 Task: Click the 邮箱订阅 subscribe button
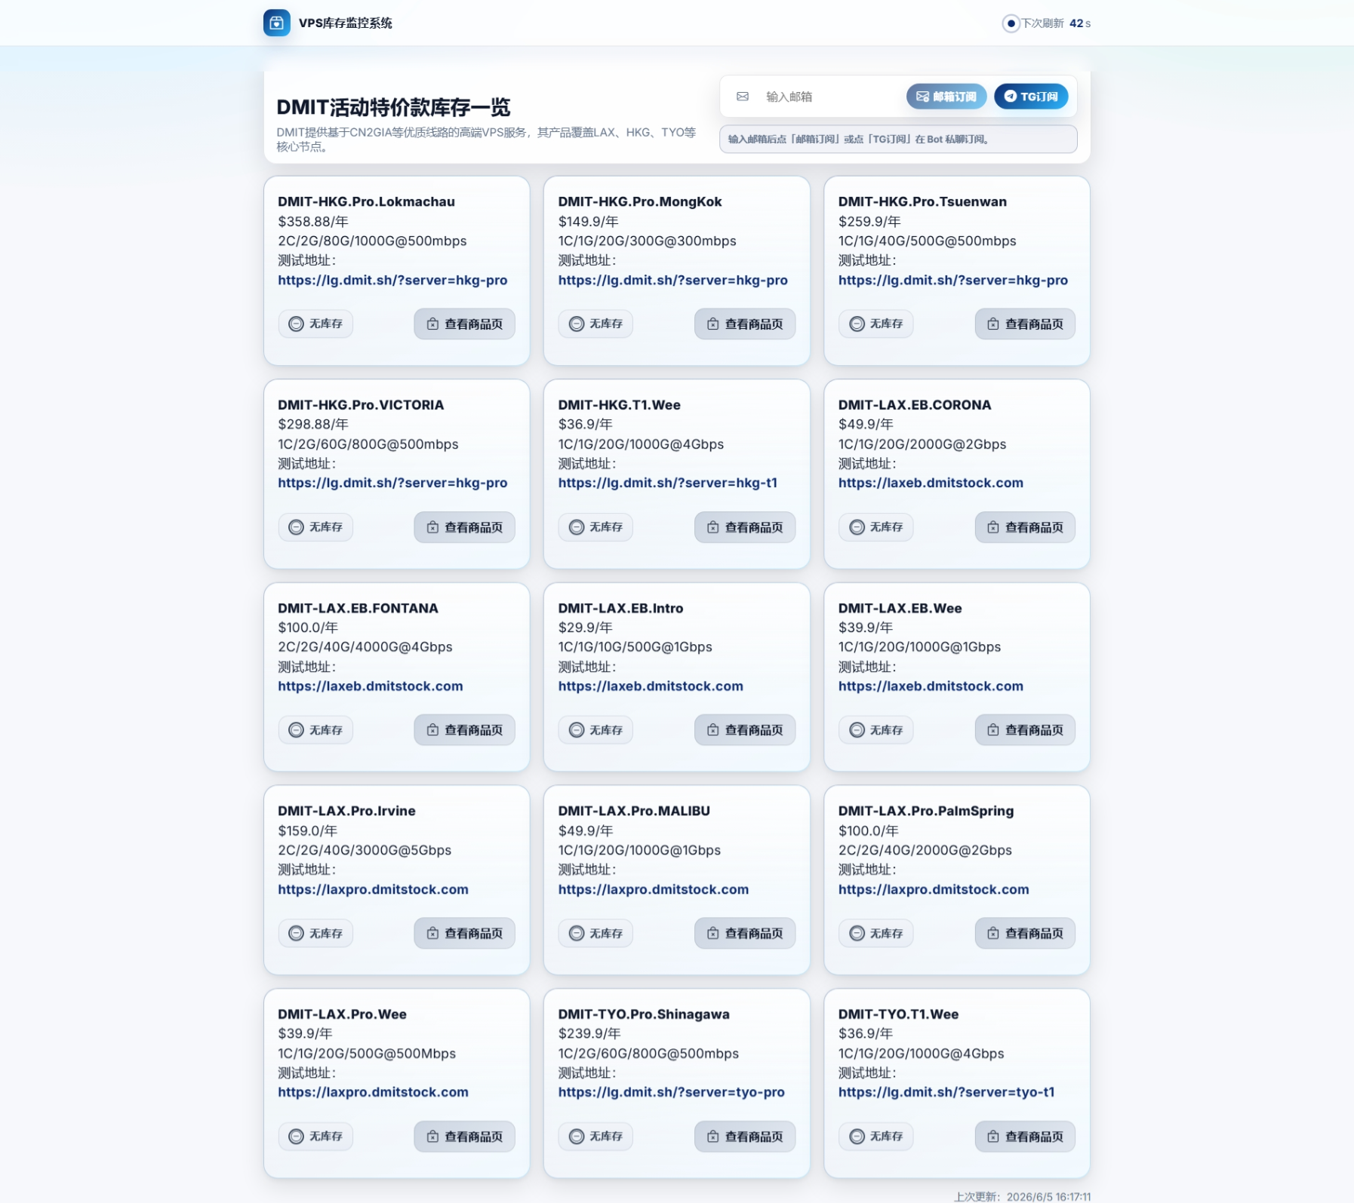point(946,97)
